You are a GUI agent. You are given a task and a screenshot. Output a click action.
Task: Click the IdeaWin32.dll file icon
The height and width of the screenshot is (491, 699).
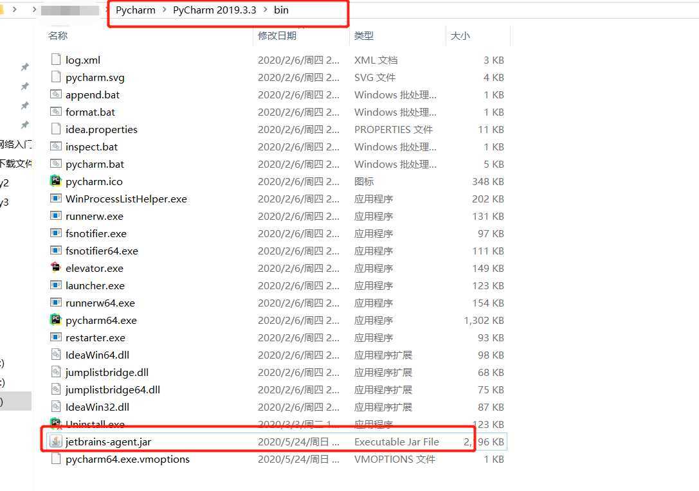click(56, 407)
